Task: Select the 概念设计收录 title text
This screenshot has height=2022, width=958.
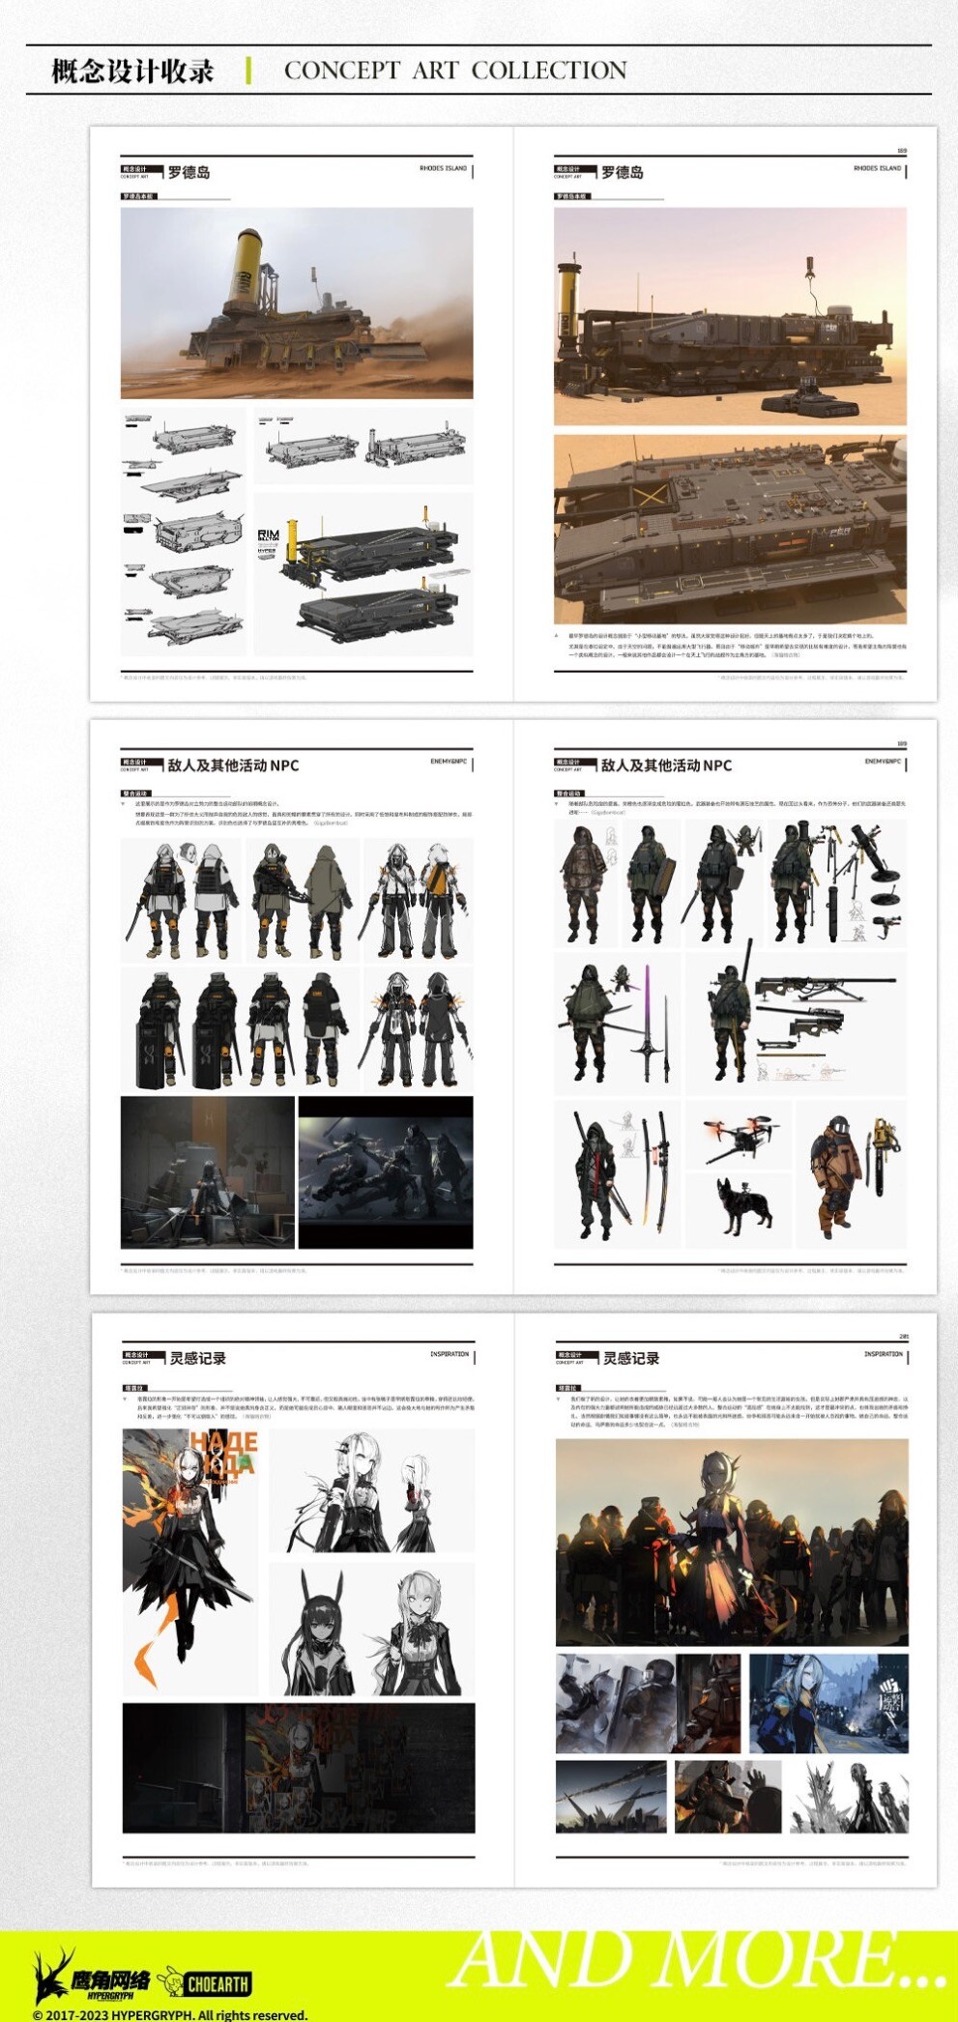Action: click(132, 71)
